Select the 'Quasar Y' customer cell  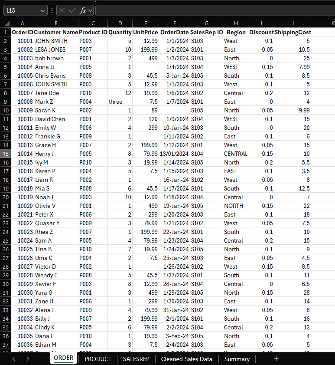pyautogui.click(x=56, y=223)
